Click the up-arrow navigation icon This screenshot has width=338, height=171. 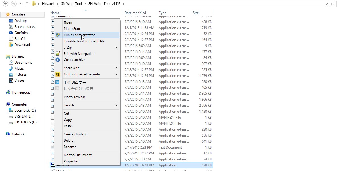click(x=27, y=3)
